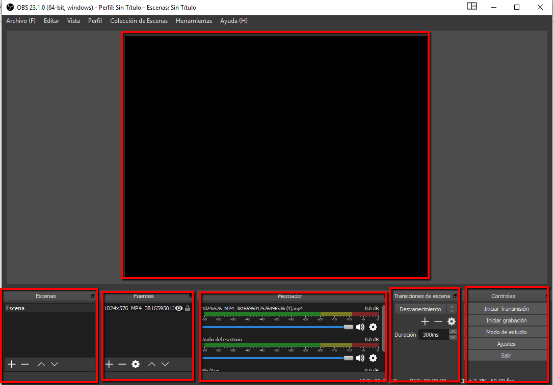Select Escena in scenes list
This screenshot has height=385, width=554.
50,308
